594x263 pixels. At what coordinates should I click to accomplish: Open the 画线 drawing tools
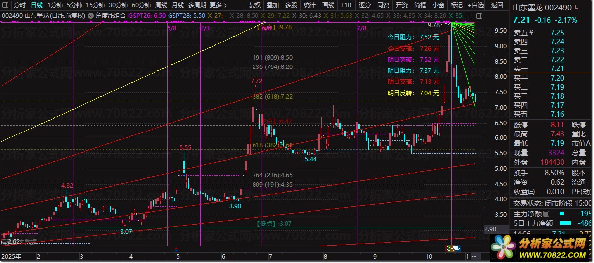328,5
